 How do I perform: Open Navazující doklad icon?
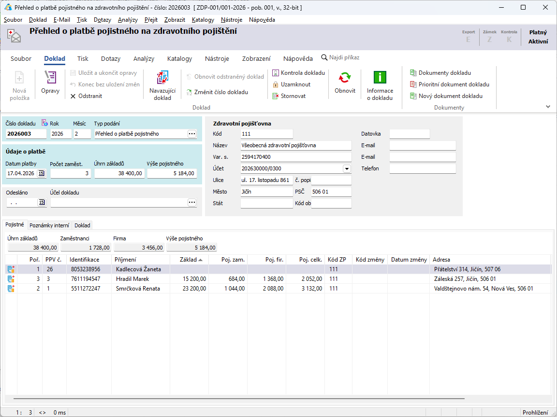point(162,77)
